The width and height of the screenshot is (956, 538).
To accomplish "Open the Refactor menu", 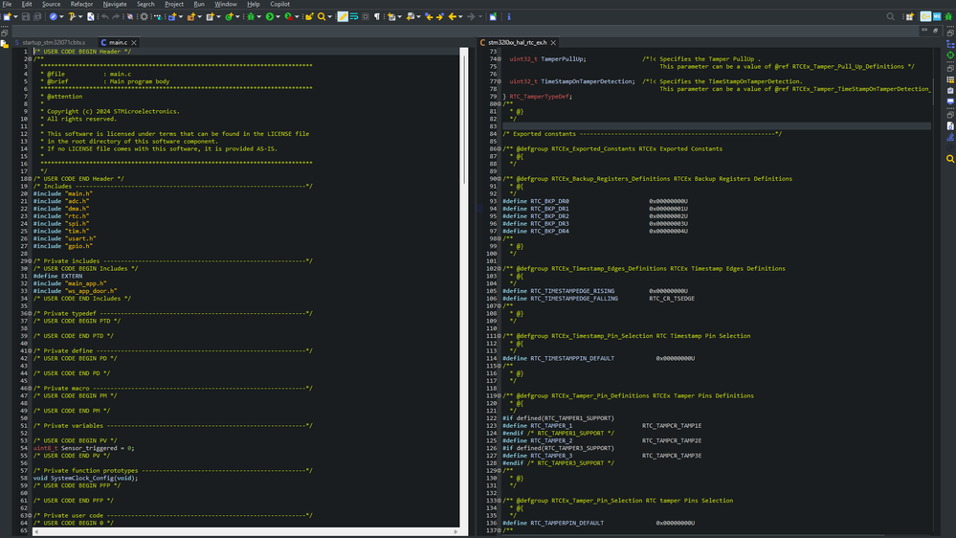I will click(x=81, y=4).
